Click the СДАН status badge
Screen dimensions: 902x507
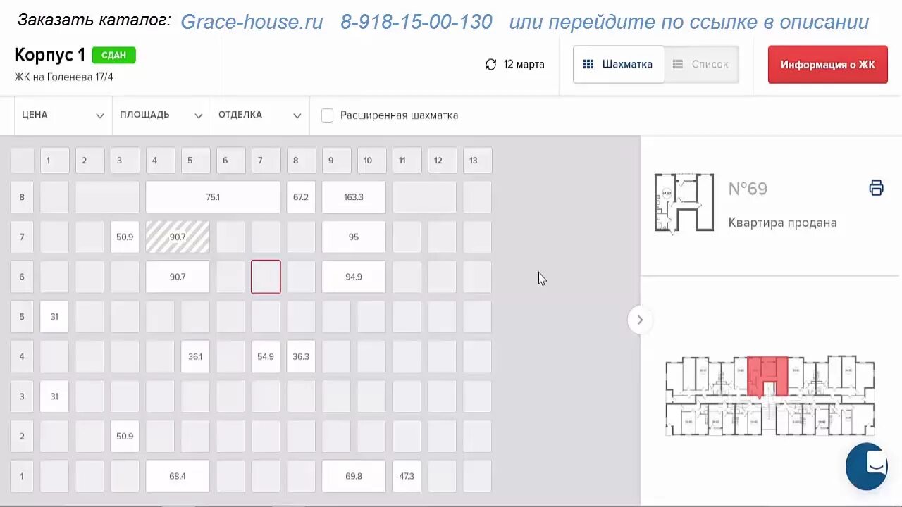pos(113,55)
